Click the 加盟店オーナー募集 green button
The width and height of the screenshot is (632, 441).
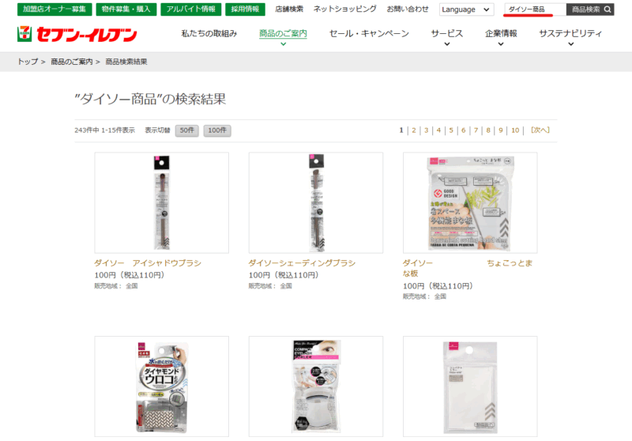tap(55, 9)
